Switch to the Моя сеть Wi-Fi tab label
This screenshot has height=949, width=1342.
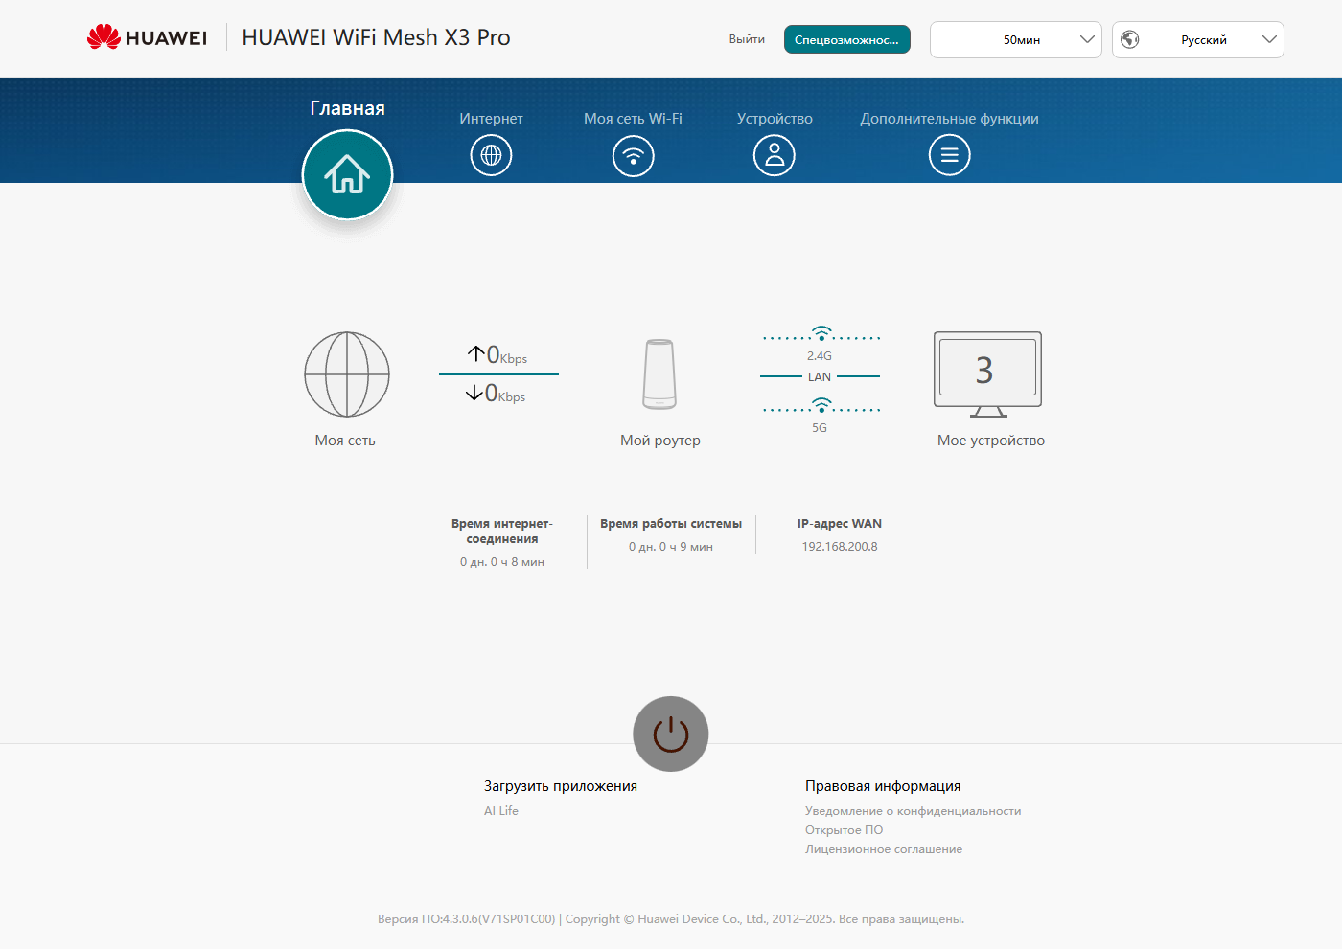pyautogui.click(x=633, y=119)
